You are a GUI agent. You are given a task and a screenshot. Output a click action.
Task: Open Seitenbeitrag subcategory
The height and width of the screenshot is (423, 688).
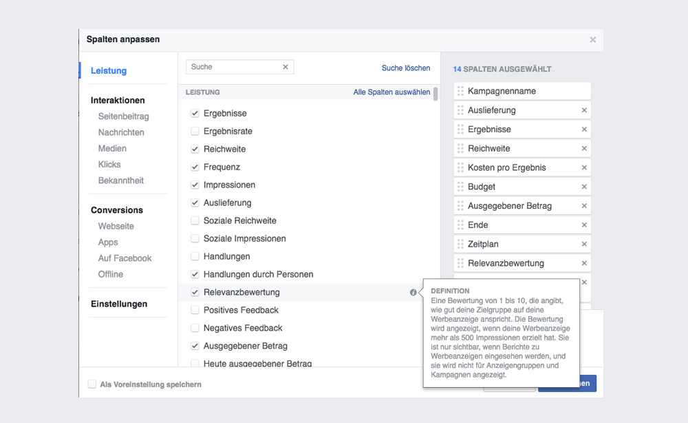(123, 116)
